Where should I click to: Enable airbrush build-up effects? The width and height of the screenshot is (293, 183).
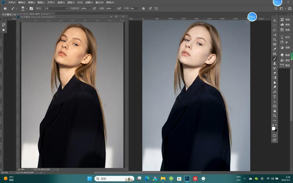(x=119, y=8)
